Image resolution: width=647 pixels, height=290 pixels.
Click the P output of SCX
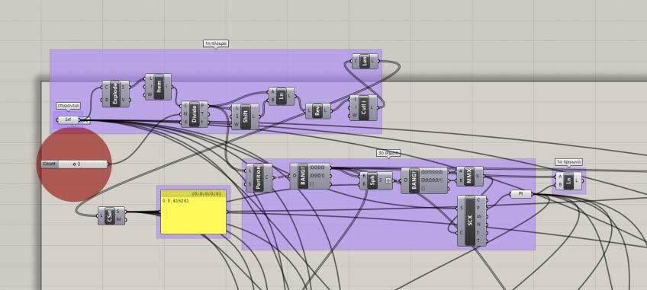(478, 209)
